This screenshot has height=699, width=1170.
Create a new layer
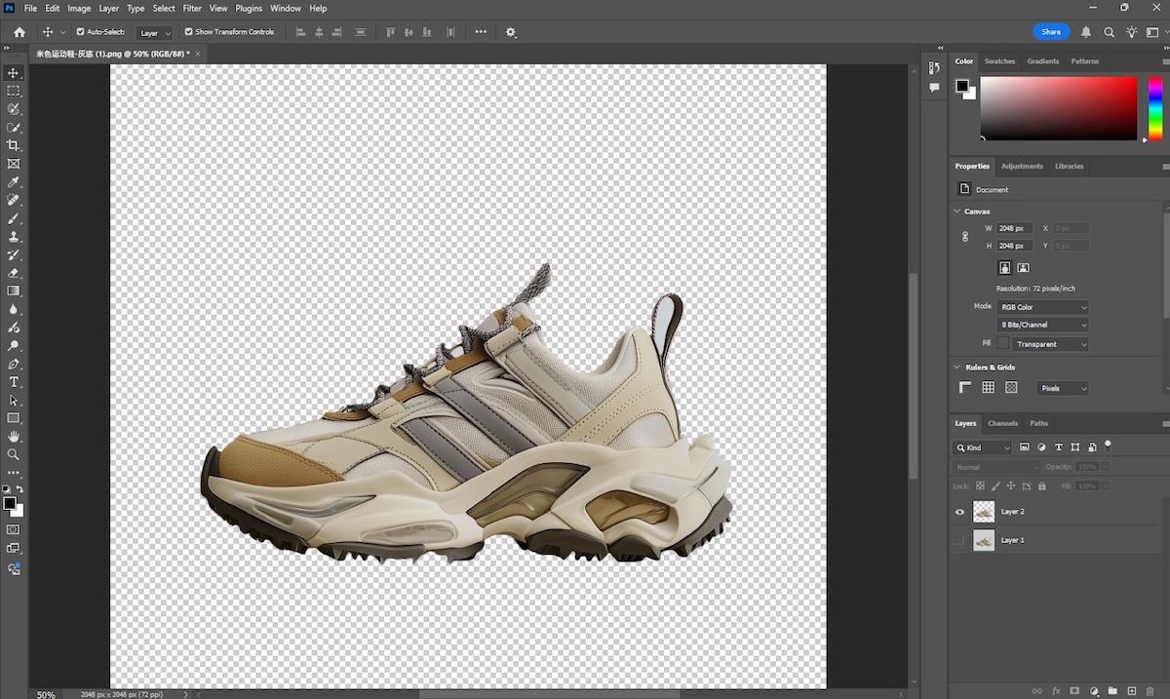coord(1132,691)
